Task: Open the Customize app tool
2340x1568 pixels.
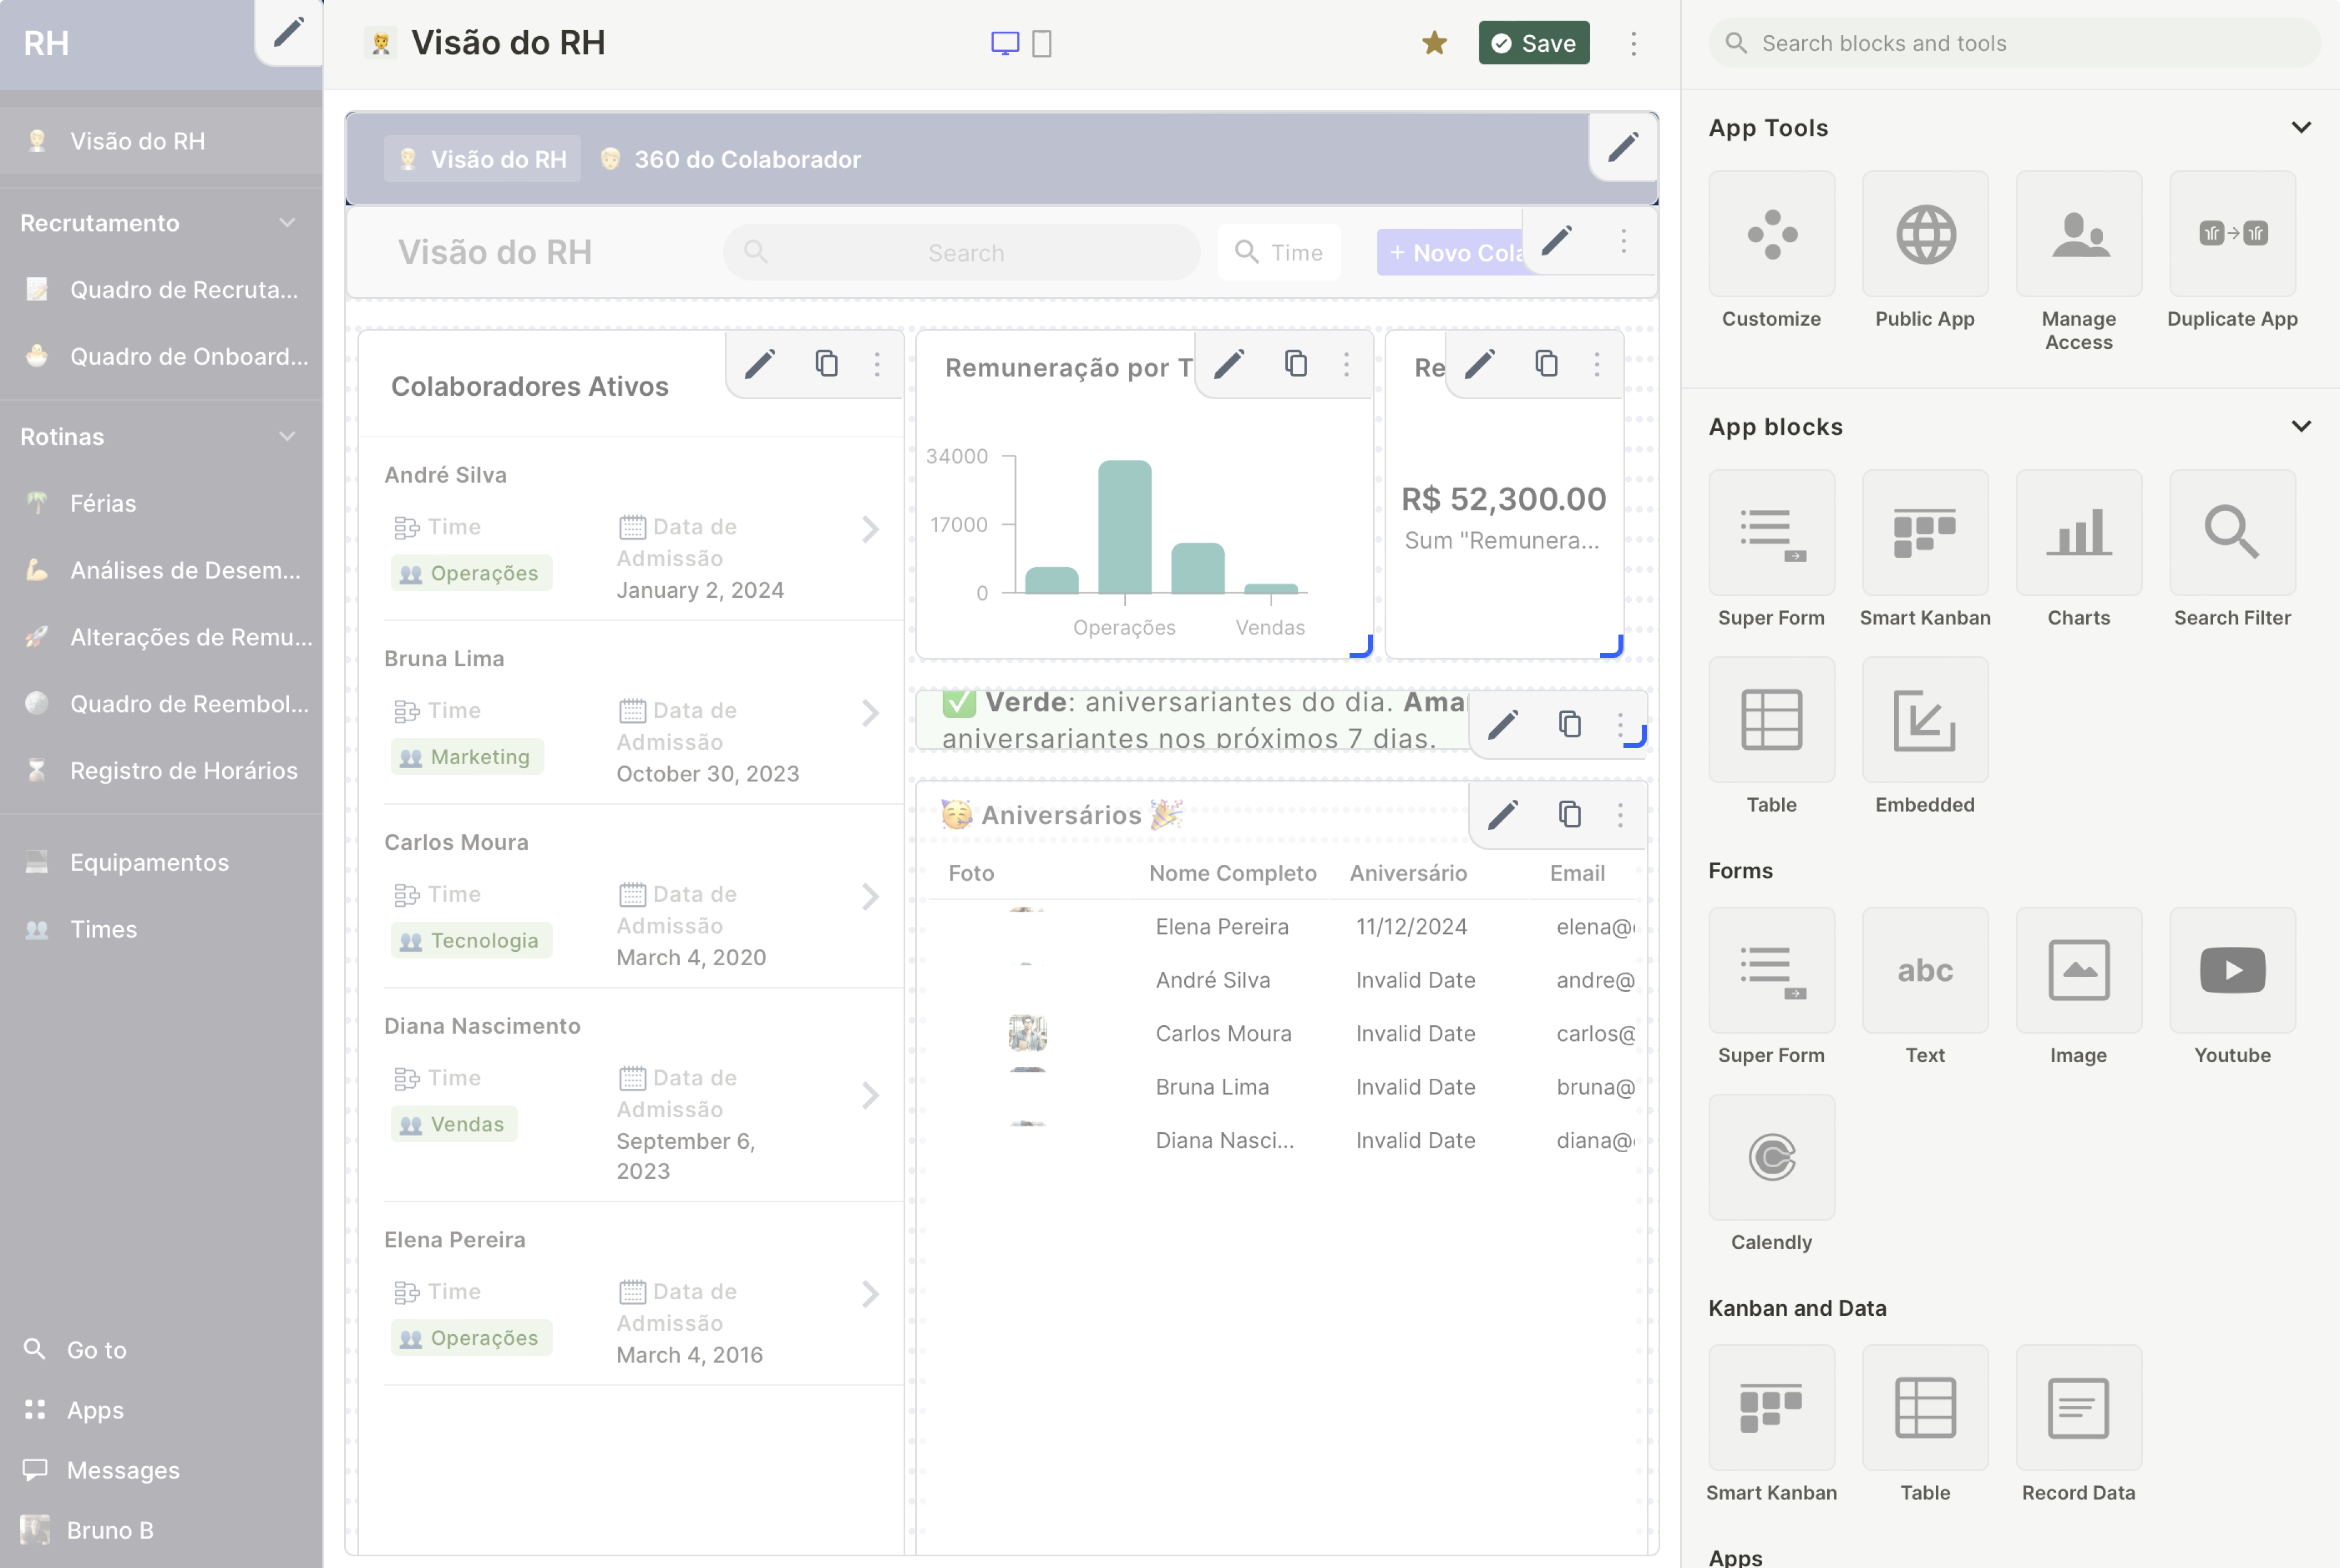Action: [x=1771, y=233]
